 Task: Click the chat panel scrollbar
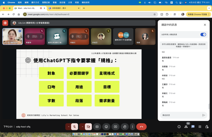tap(209, 106)
